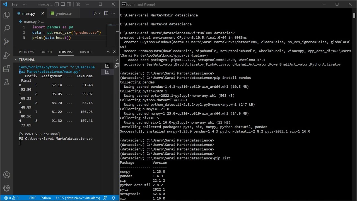Click value 105.93 in terminal output

click(86, 112)
